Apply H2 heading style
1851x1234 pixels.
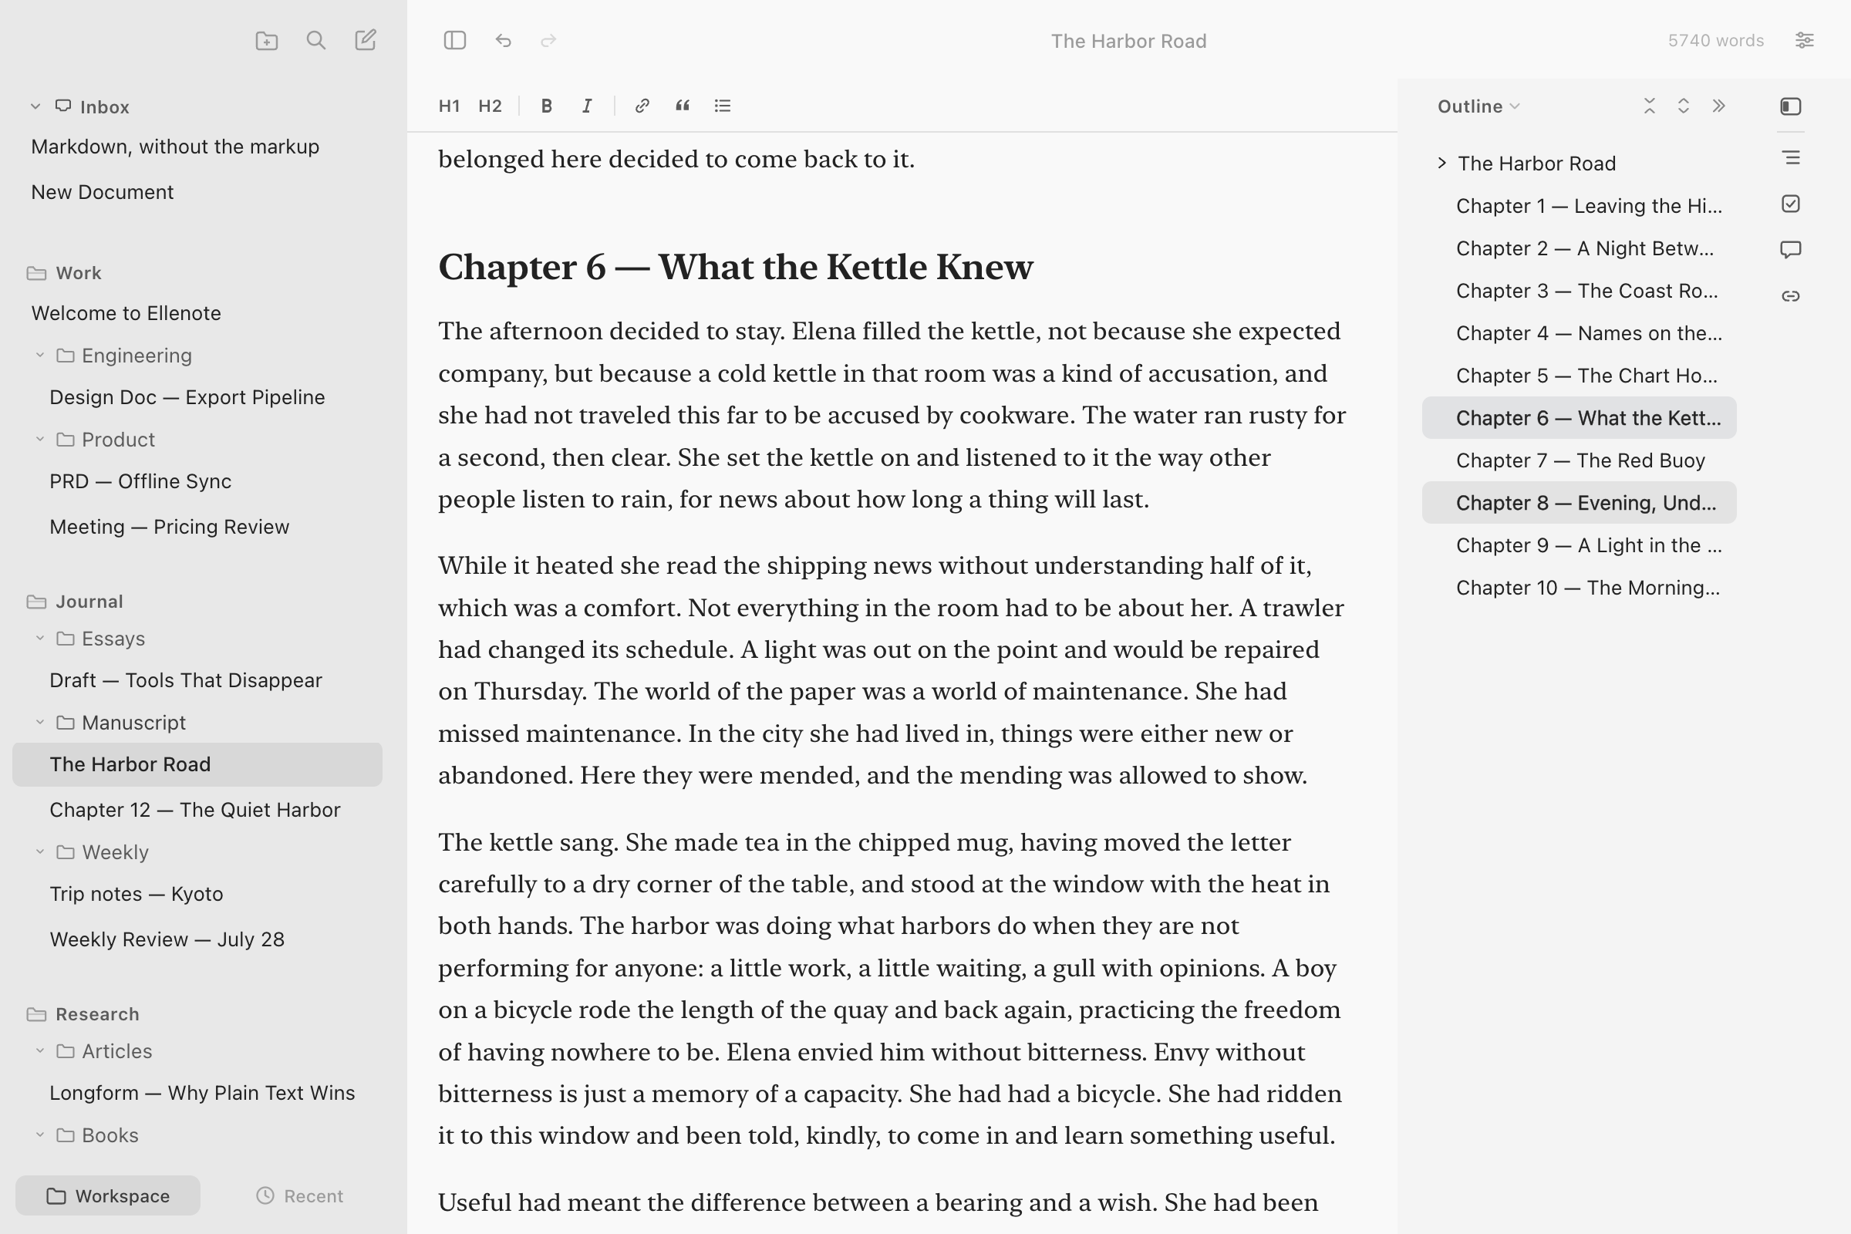[x=491, y=106]
